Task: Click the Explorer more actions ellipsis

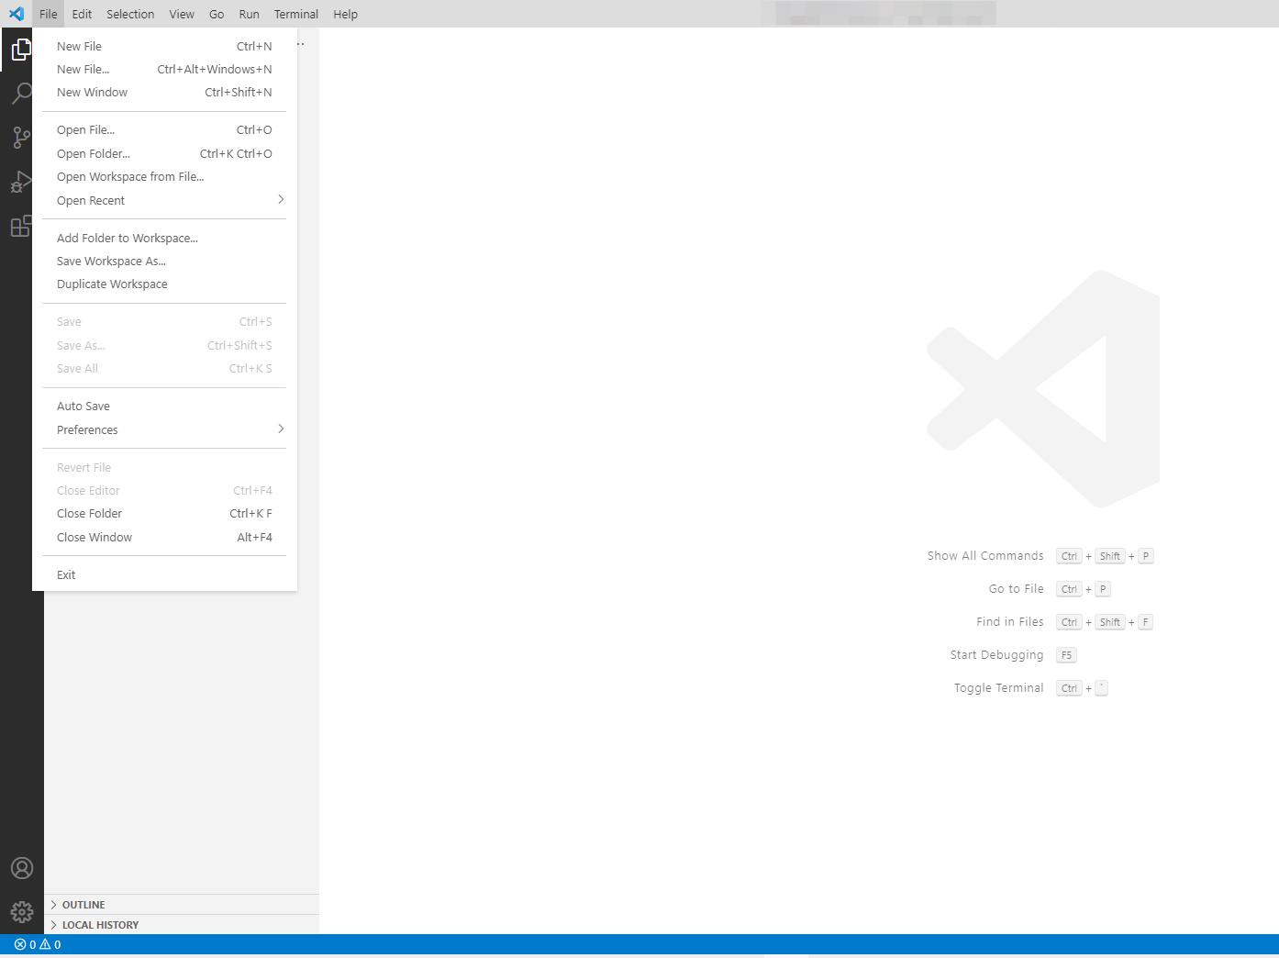Action: [300, 44]
